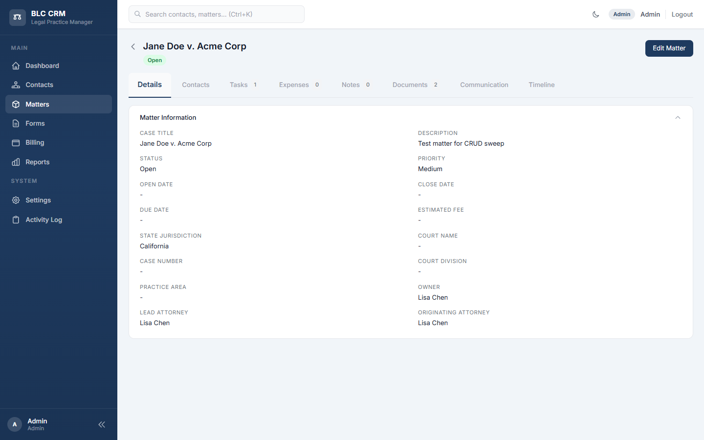Switch to the Notes tab
The width and height of the screenshot is (704, 440).
[356, 85]
